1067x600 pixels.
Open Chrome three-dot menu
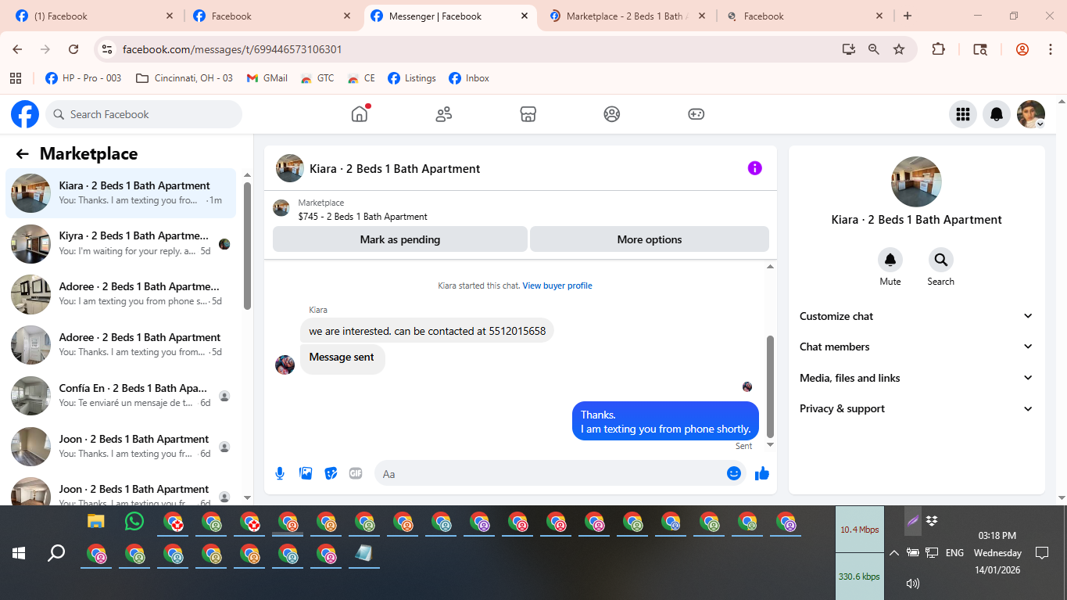1051,49
